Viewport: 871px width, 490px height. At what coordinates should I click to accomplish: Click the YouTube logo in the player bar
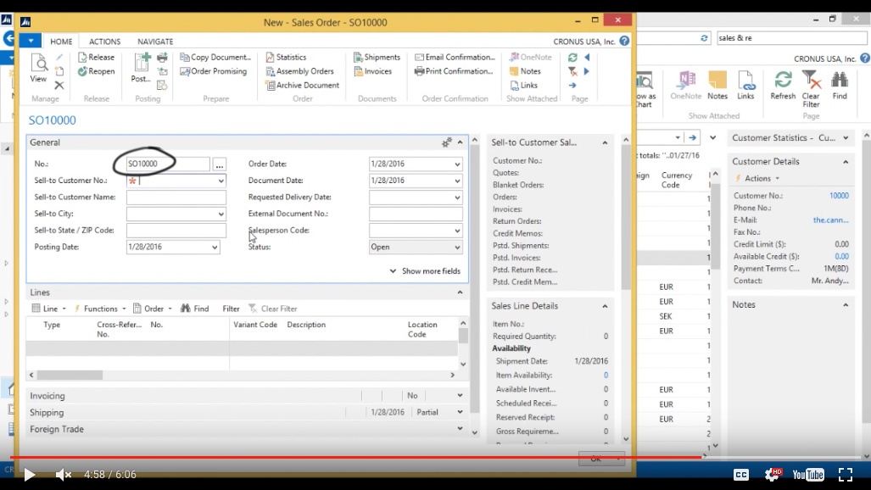point(807,474)
